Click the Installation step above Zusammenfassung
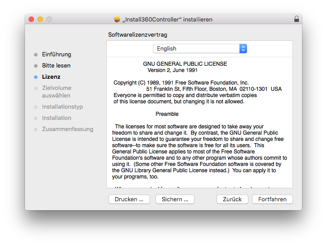 (56, 118)
